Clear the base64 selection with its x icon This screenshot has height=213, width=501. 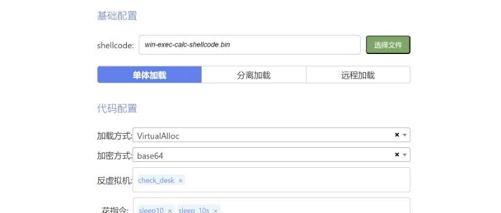click(x=397, y=154)
